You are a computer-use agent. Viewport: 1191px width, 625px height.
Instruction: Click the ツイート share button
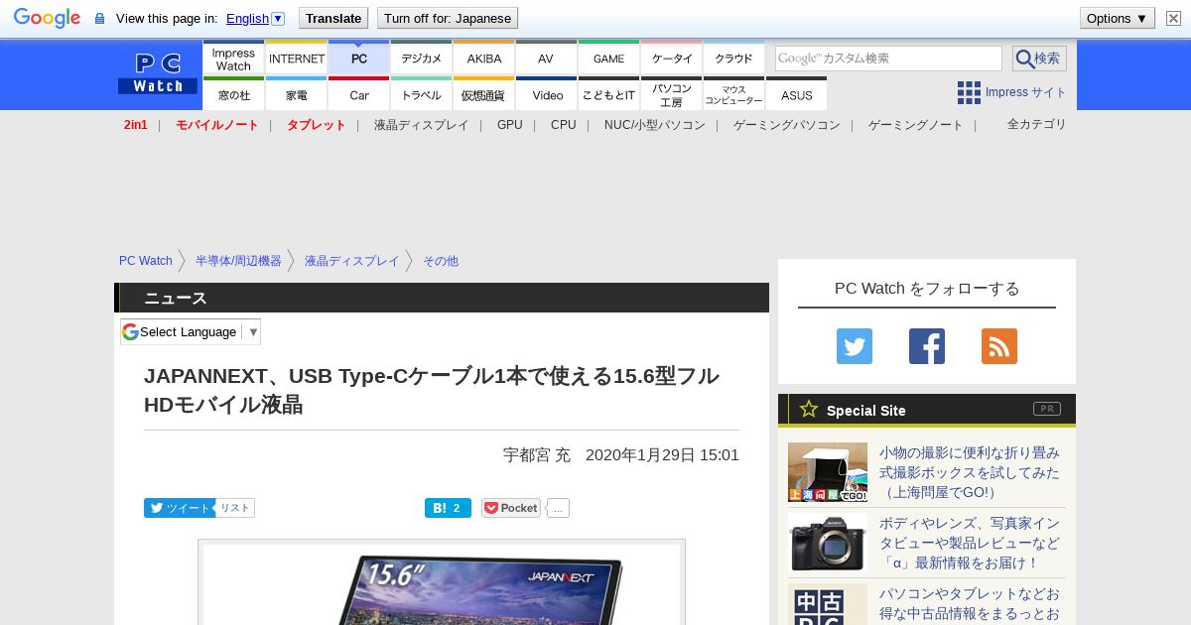[x=180, y=508]
